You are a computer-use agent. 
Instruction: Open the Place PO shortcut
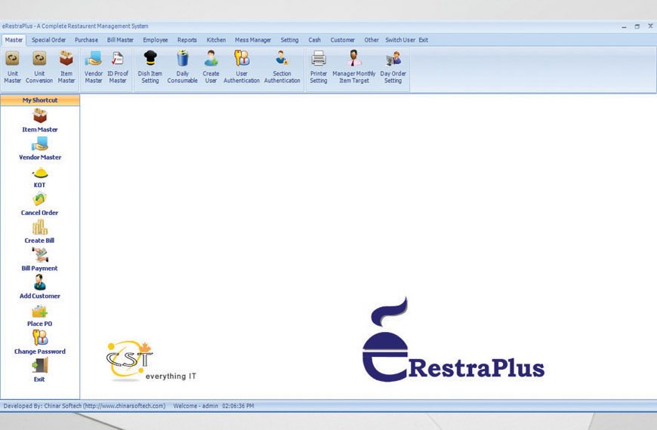[x=40, y=315]
